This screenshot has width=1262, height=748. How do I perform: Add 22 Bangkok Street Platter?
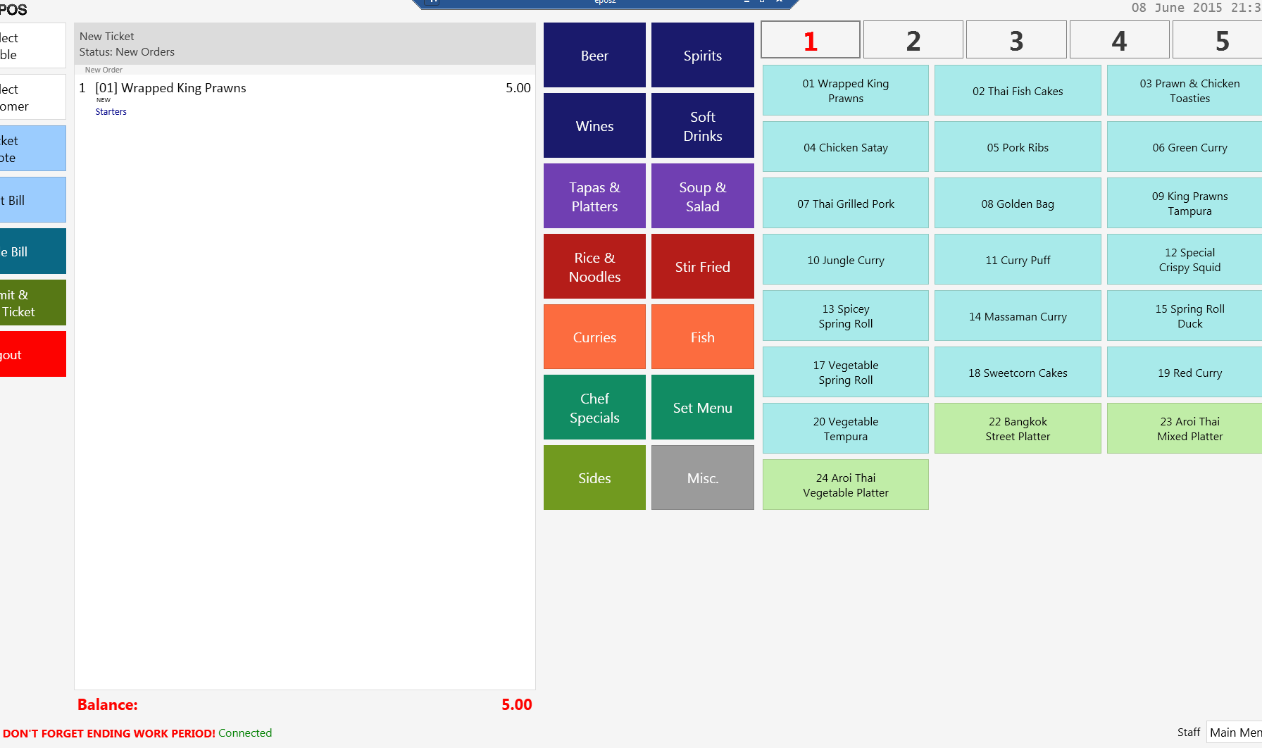point(1017,429)
